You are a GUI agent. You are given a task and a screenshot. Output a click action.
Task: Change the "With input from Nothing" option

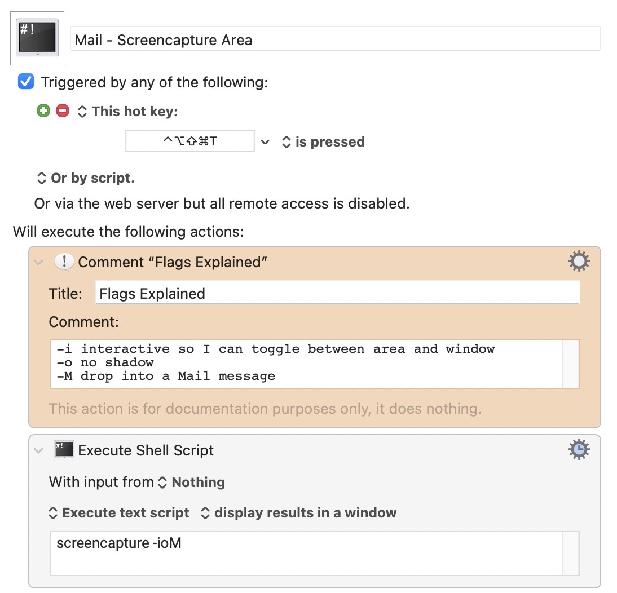[192, 483]
